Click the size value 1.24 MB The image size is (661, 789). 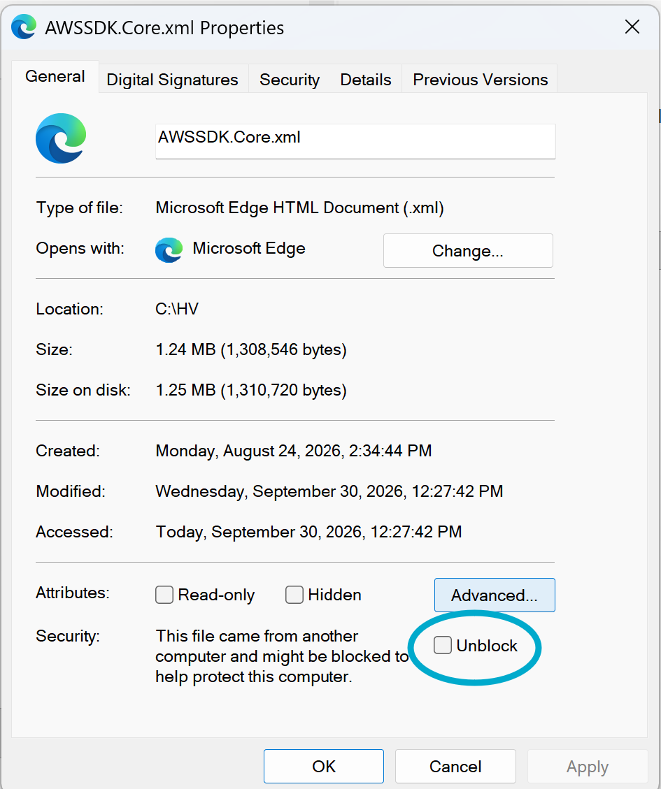251,349
